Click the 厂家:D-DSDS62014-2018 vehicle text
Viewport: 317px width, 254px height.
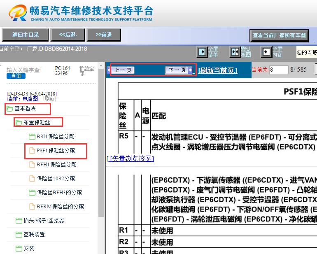[x=57, y=49]
